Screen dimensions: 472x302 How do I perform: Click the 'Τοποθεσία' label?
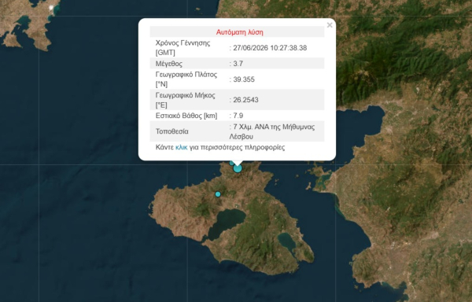pyautogui.click(x=171, y=131)
